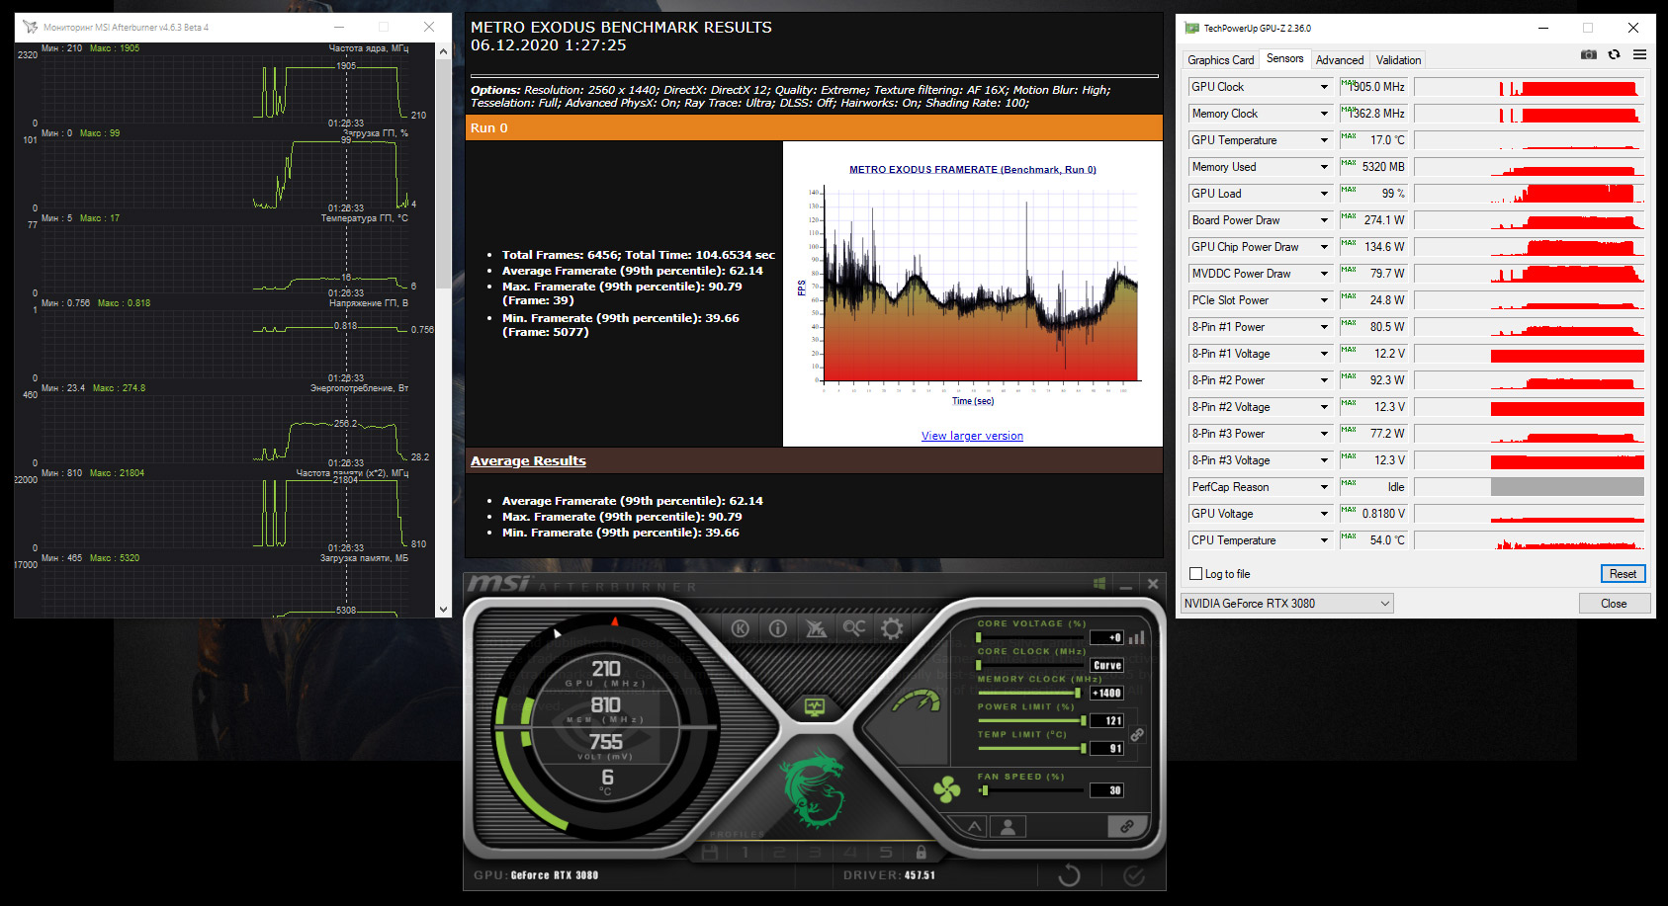Viewport: 1668px width, 906px height.
Task: Click the GPU-Z Reset button
Action: click(1623, 574)
